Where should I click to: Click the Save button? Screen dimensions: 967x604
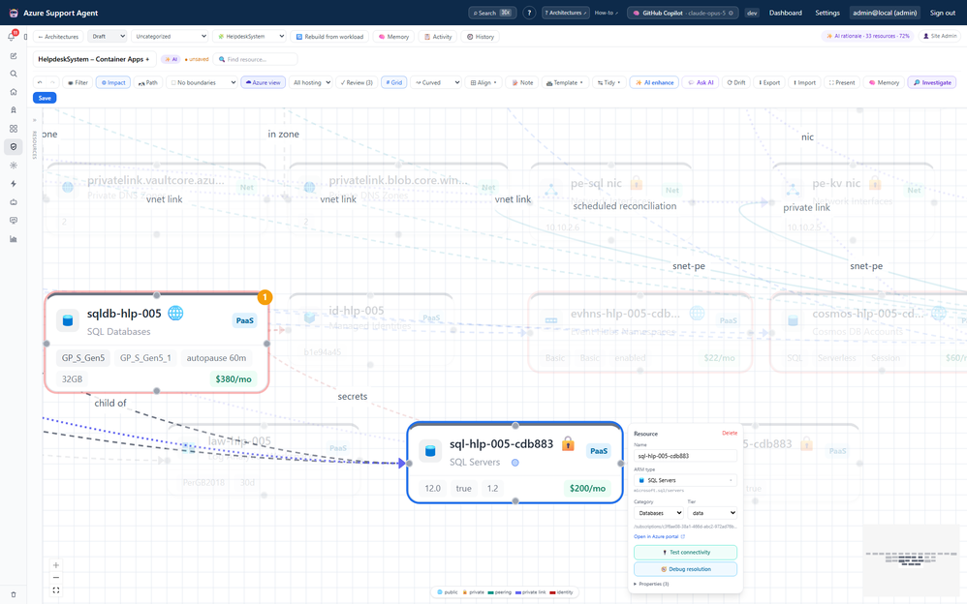click(45, 98)
